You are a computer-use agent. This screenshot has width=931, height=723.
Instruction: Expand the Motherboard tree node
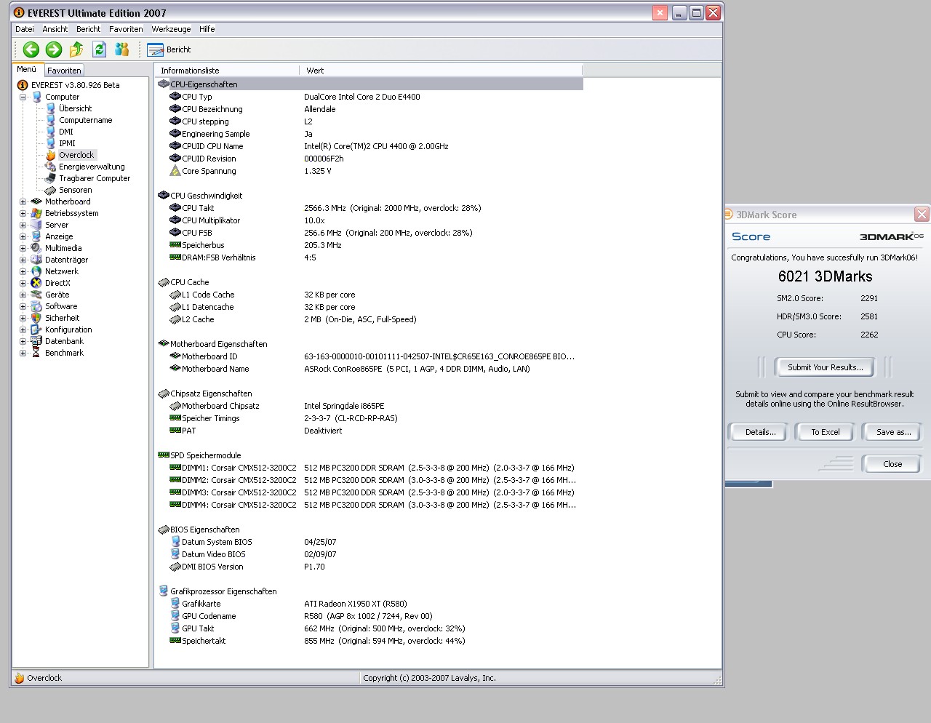pos(23,201)
